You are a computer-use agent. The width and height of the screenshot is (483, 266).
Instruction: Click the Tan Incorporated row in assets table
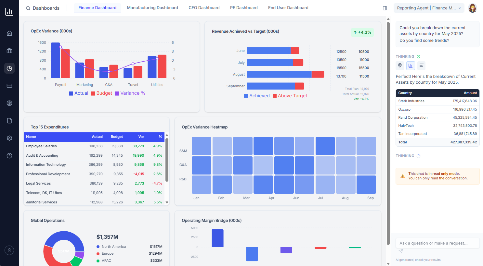click(x=437, y=134)
